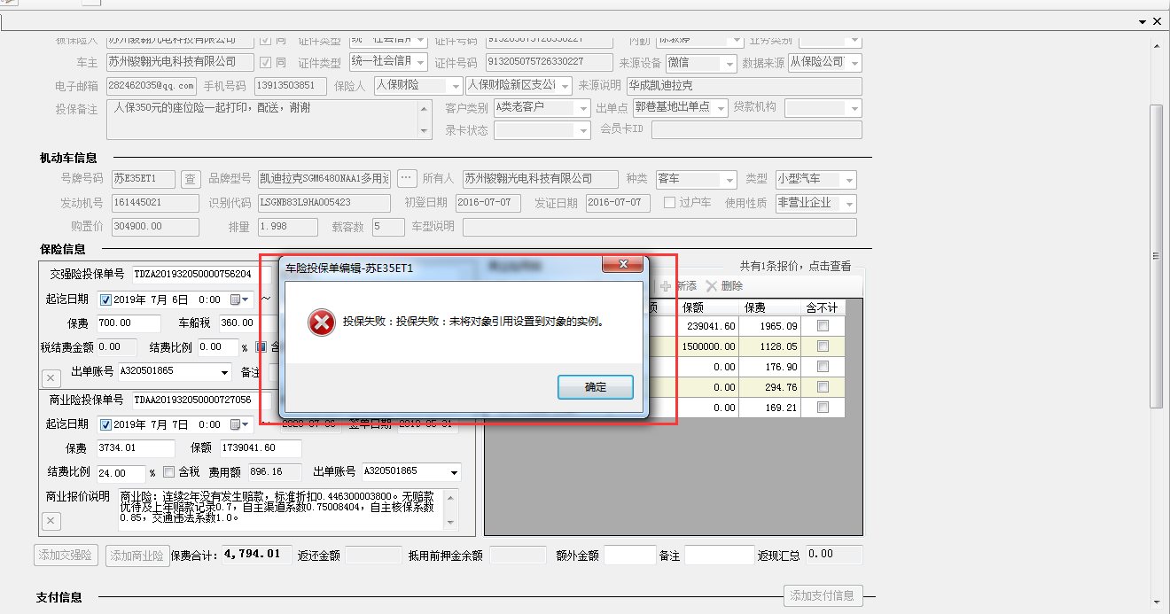Uncheck the 商业险 start date checkbox

click(x=106, y=424)
